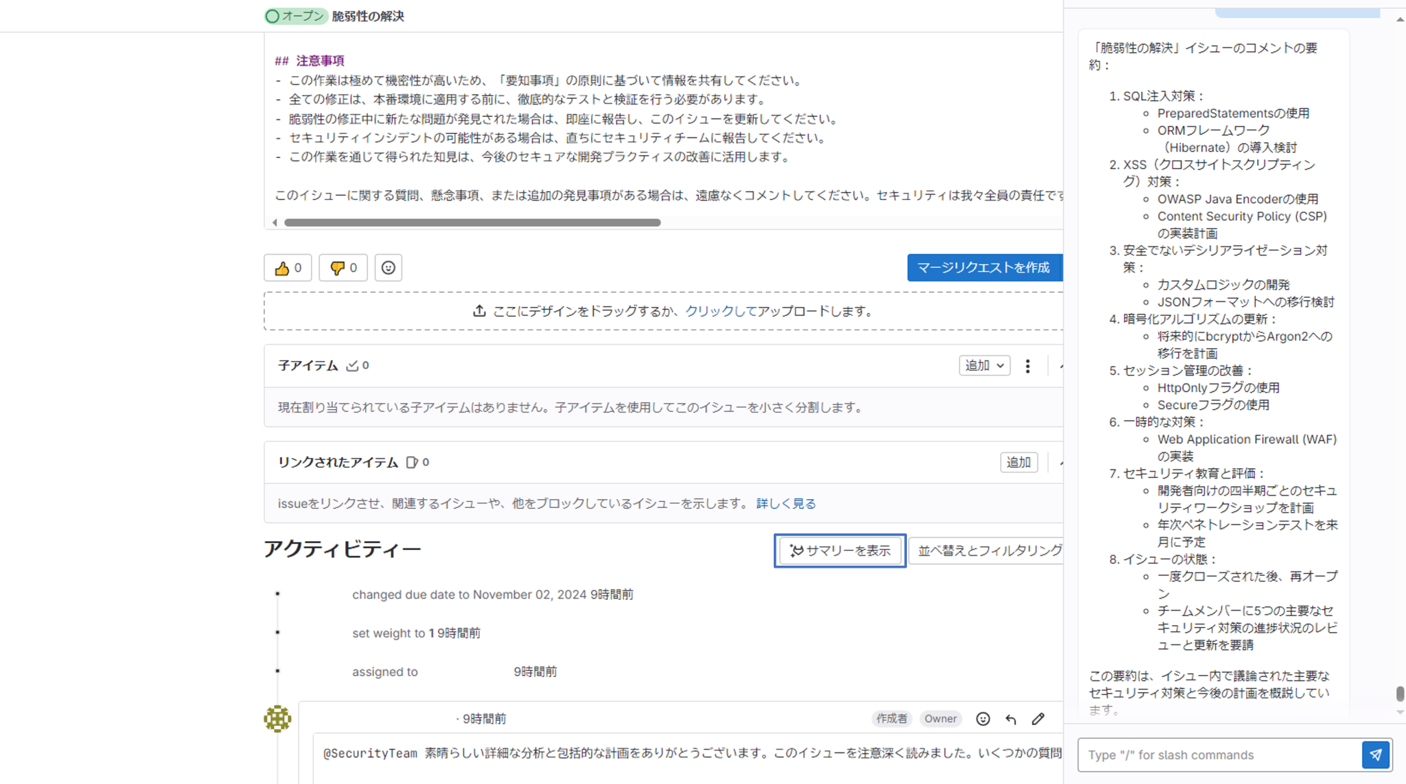The width and height of the screenshot is (1406, 784).
Task: Click the オープン status badge at the top
Action: pyautogui.click(x=295, y=16)
